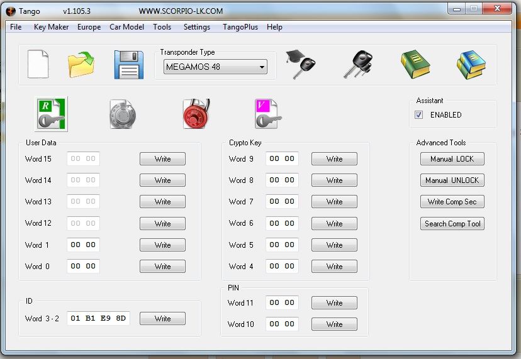The height and width of the screenshot is (359, 521).
Task: Open the Car Model menu
Action: (126, 27)
